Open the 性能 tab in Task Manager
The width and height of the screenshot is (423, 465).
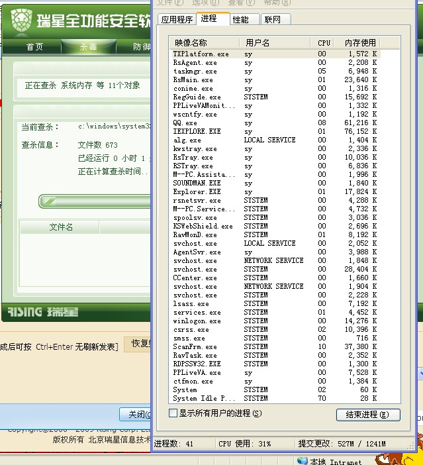point(244,20)
